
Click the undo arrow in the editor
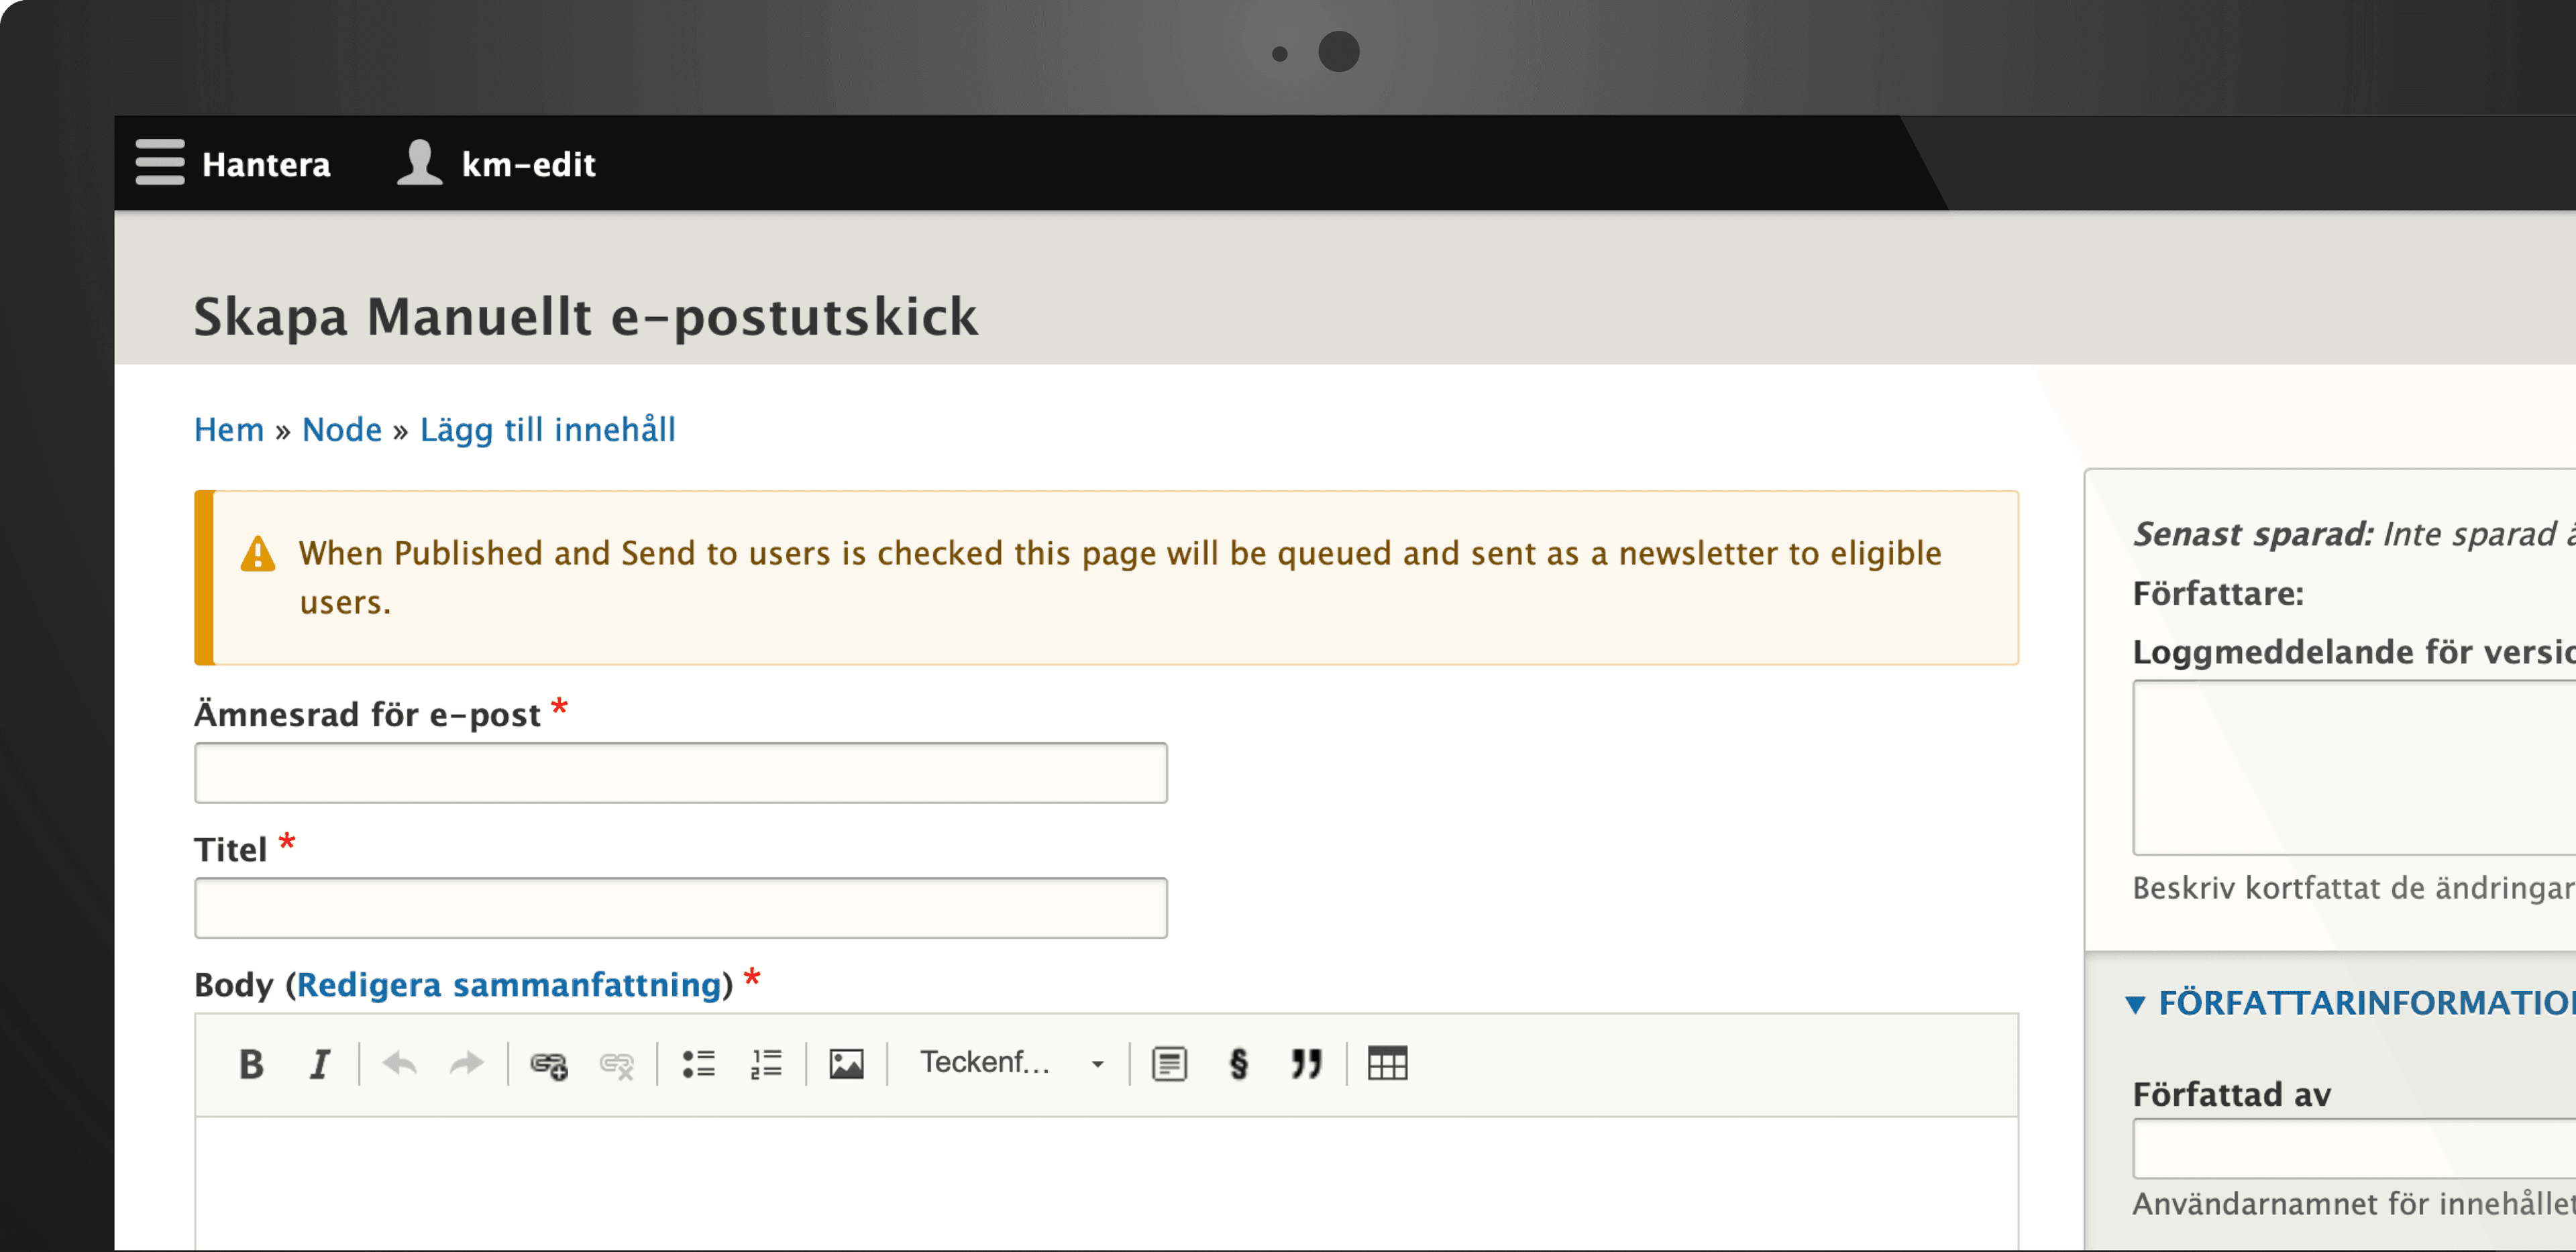(x=400, y=1064)
